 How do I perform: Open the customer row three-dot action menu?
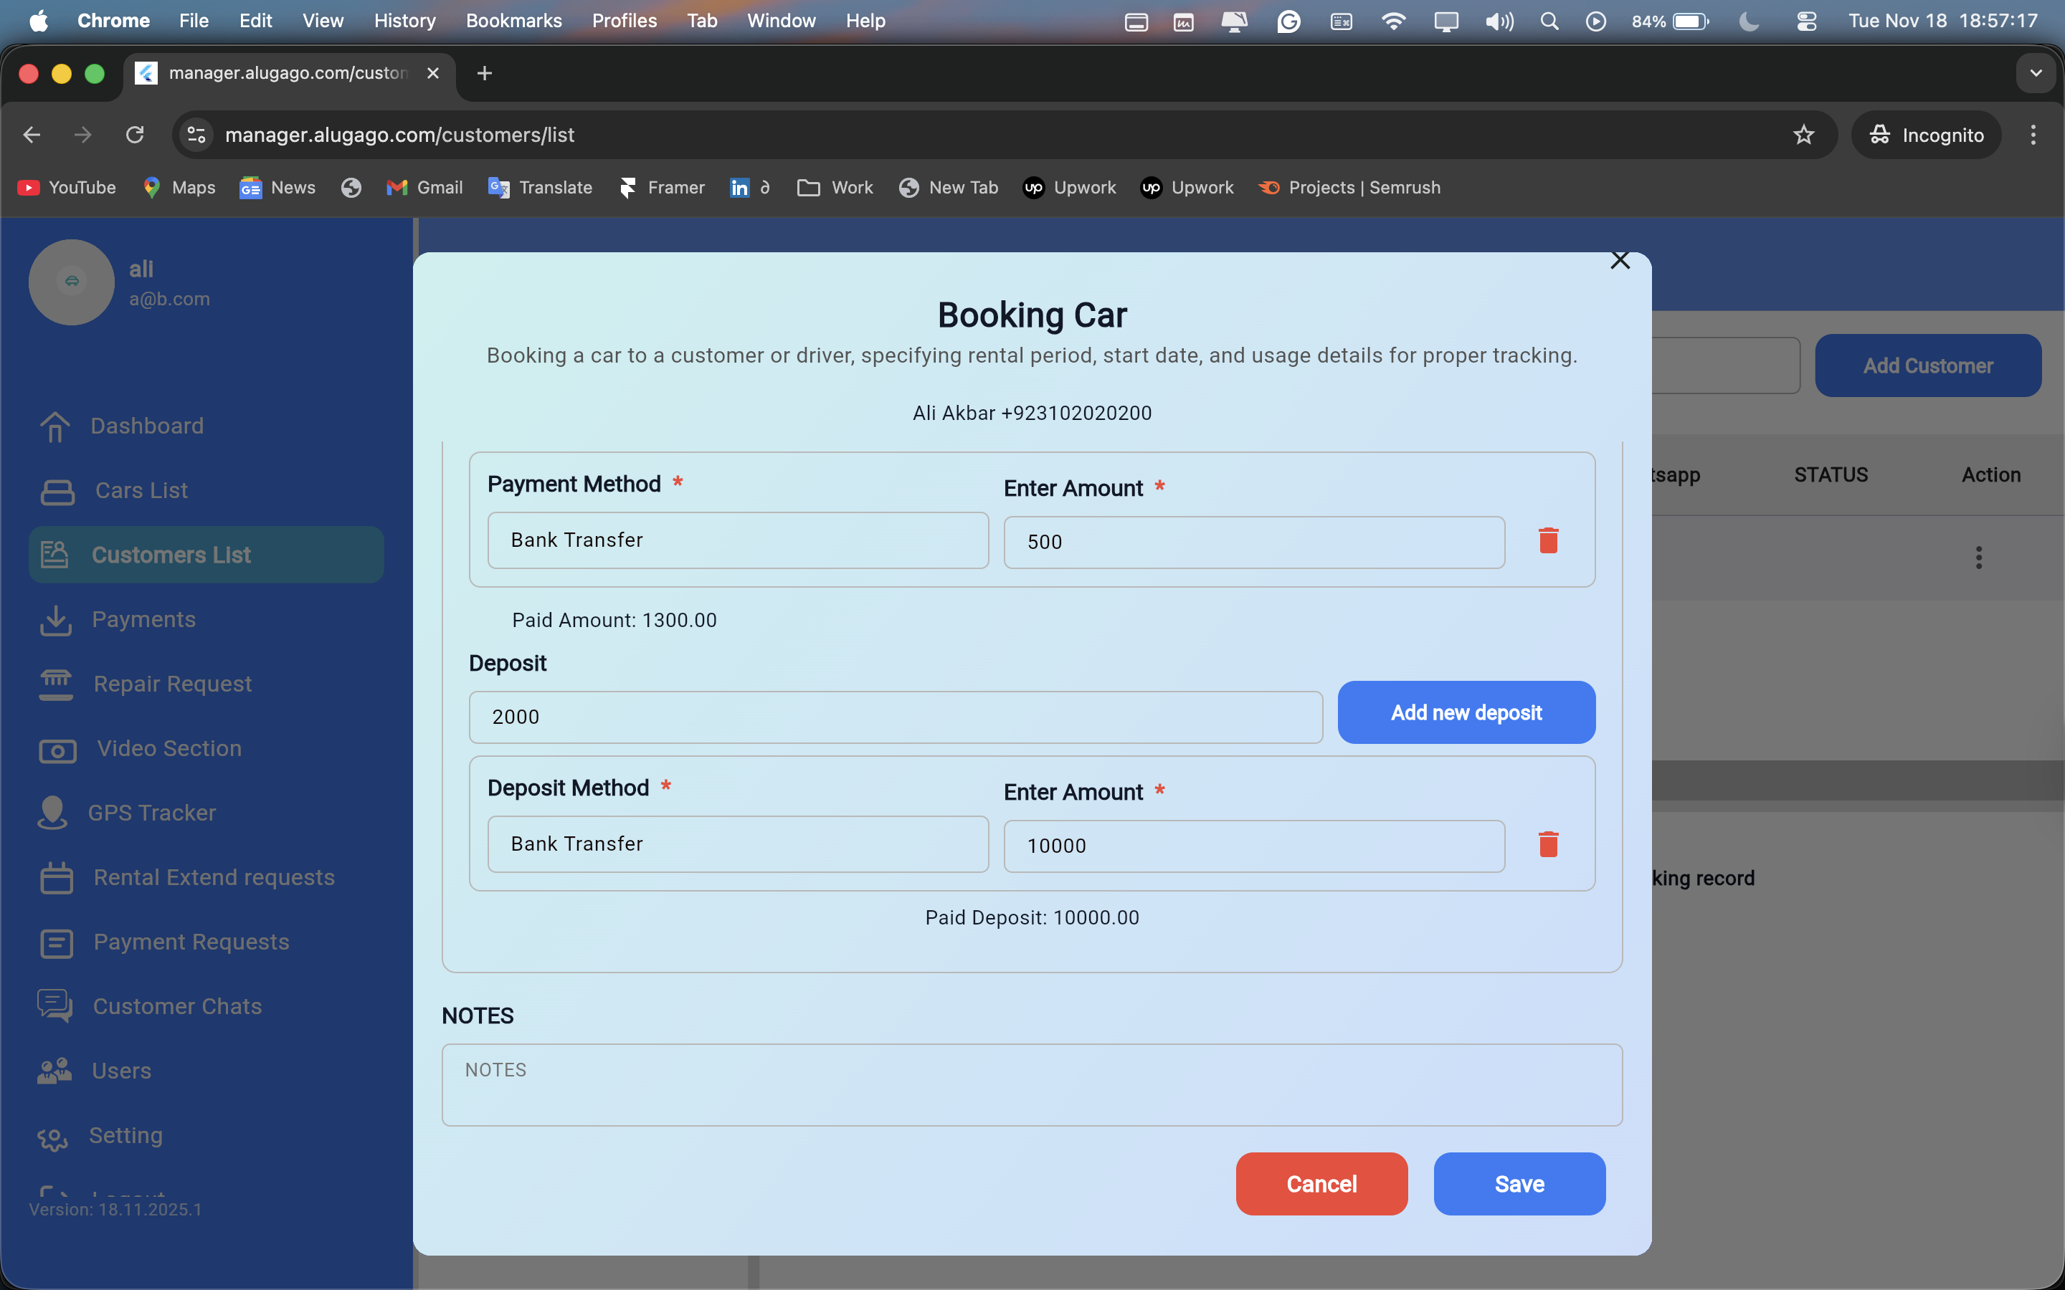click(x=1978, y=558)
